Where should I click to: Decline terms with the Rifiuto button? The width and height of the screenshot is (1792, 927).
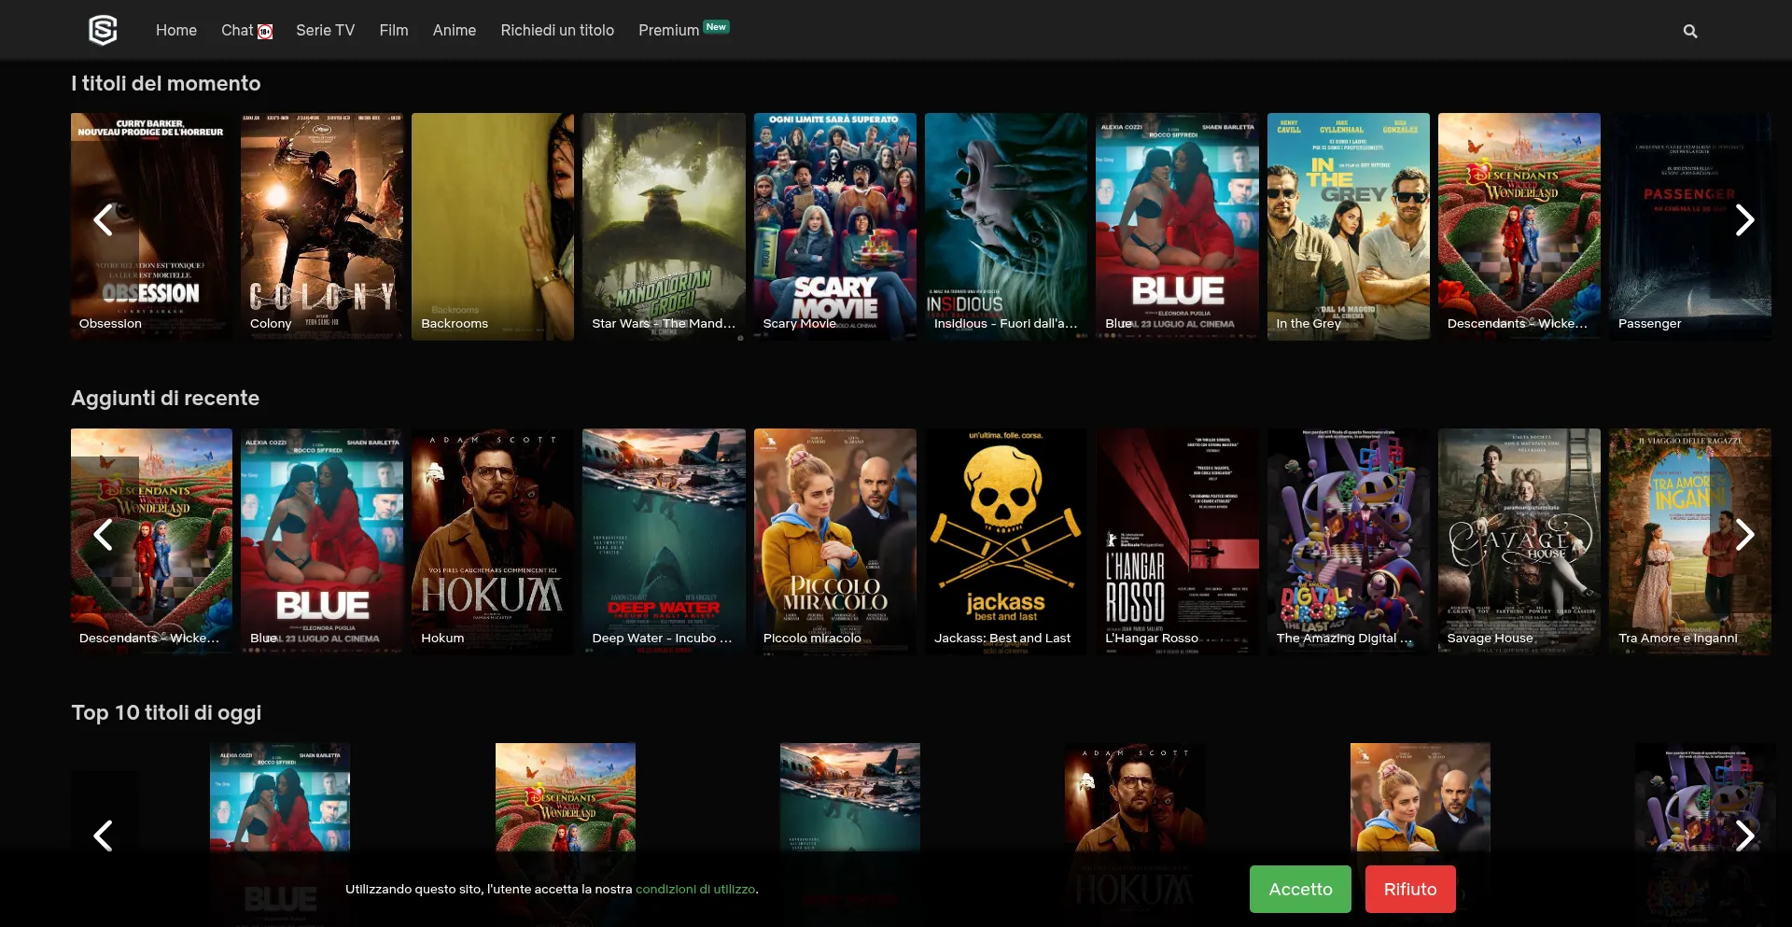point(1410,889)
